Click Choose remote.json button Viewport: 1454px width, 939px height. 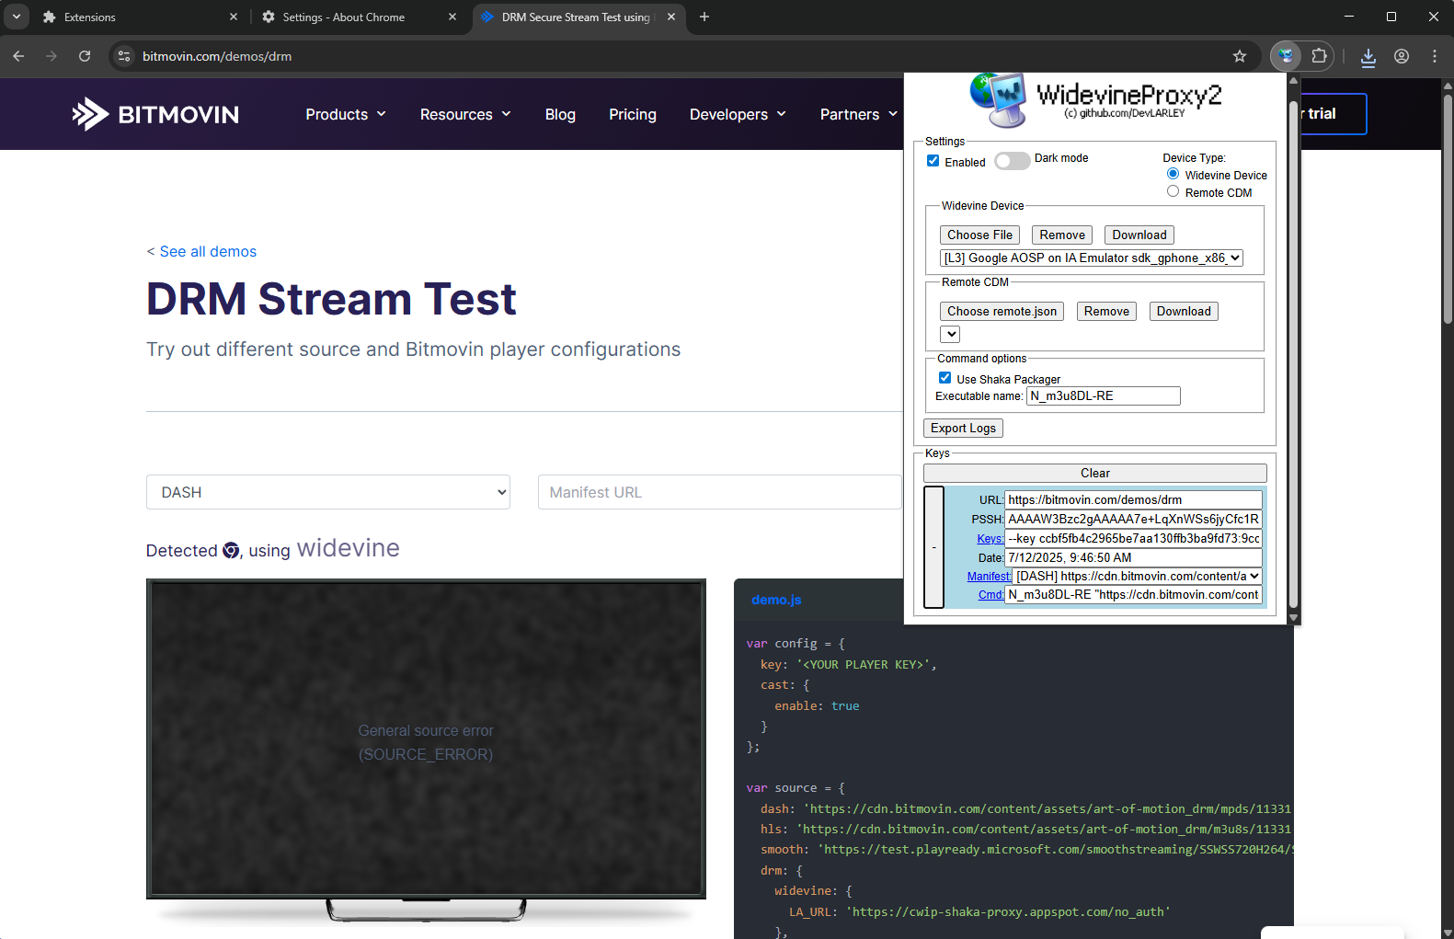[x=1002, y=312]
